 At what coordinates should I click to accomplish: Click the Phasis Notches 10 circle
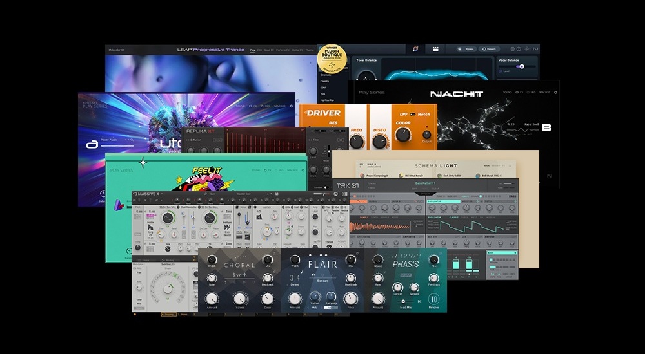(x=433, y=299)
